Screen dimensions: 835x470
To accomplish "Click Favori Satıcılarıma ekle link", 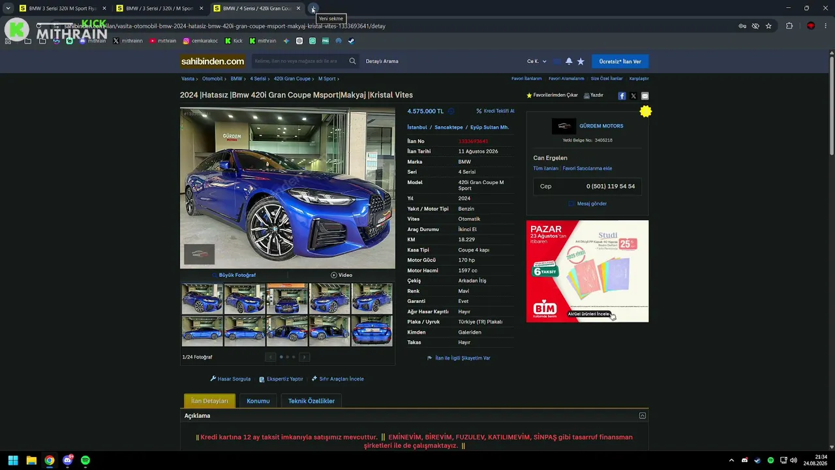I will click(587, 168).
